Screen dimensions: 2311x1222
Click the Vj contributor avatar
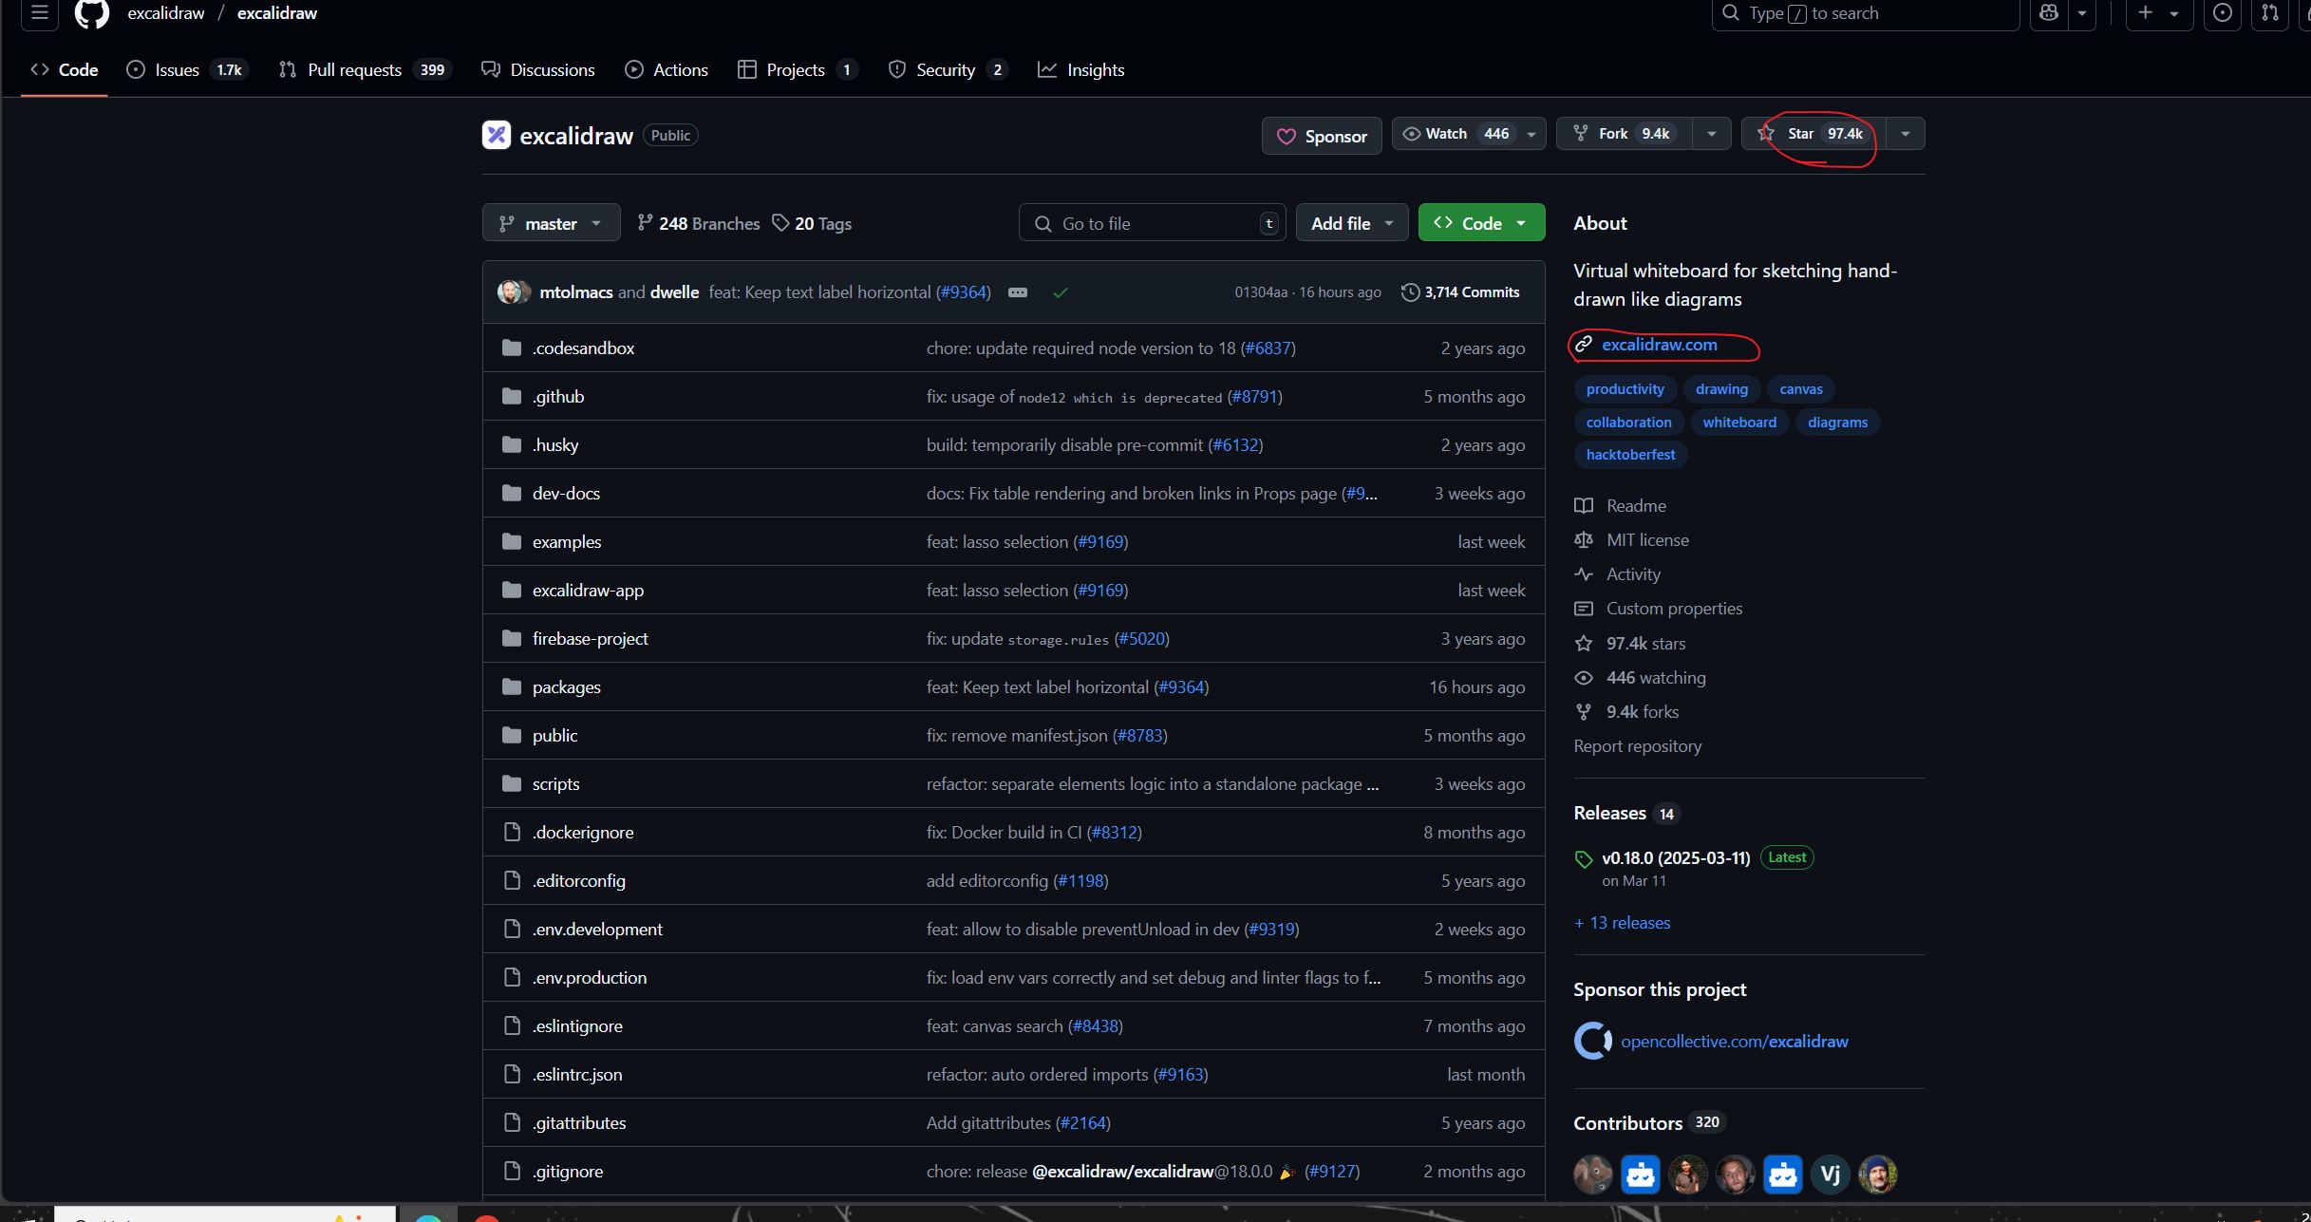point(1830,1175)
